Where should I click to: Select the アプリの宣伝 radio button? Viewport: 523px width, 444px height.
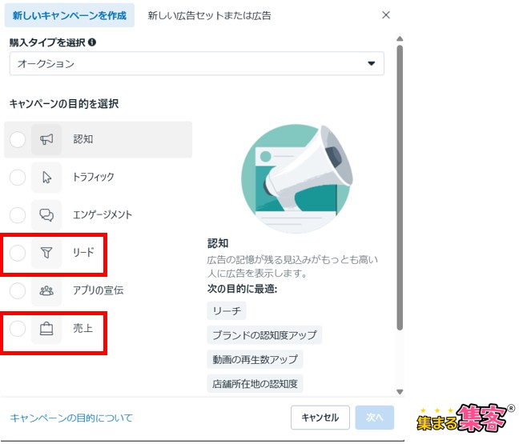(x=18, y=290)
